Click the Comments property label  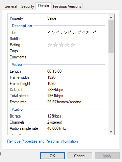(x=18, y=57)
